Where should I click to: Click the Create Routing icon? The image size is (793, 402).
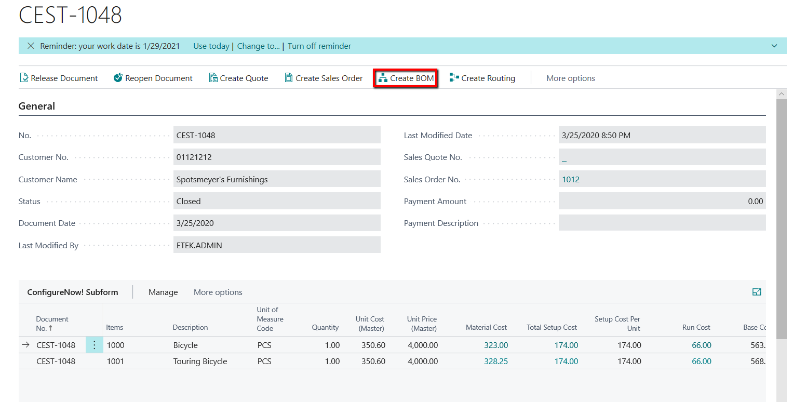[x=454, y=78]
